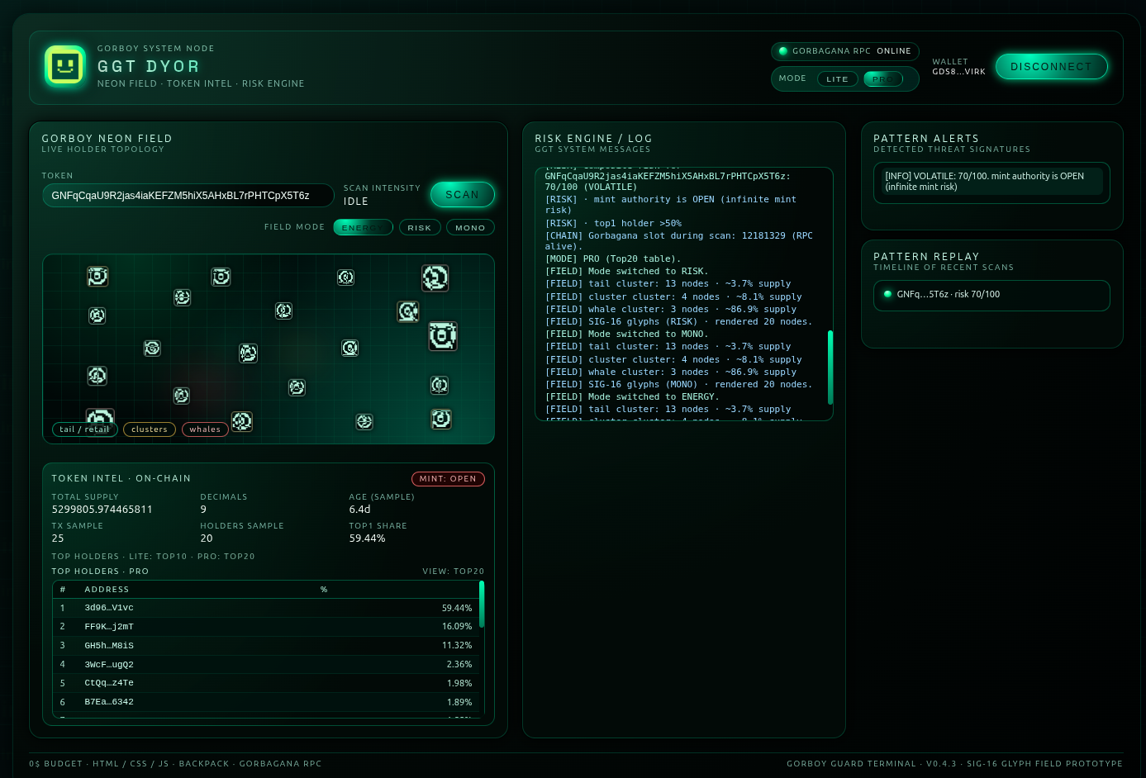This screenshot has height=778, width=1146.
Task: Set field mode to MONO
Action: click(x=470, y=228)
